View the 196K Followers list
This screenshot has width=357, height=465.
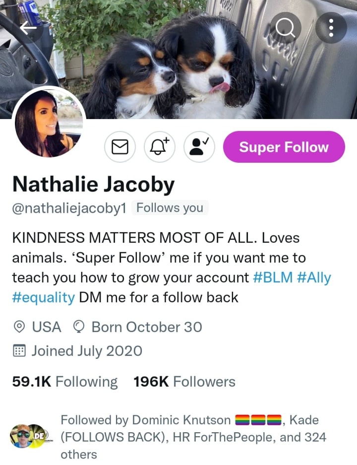pyautogui.click(x=184, y=382)
